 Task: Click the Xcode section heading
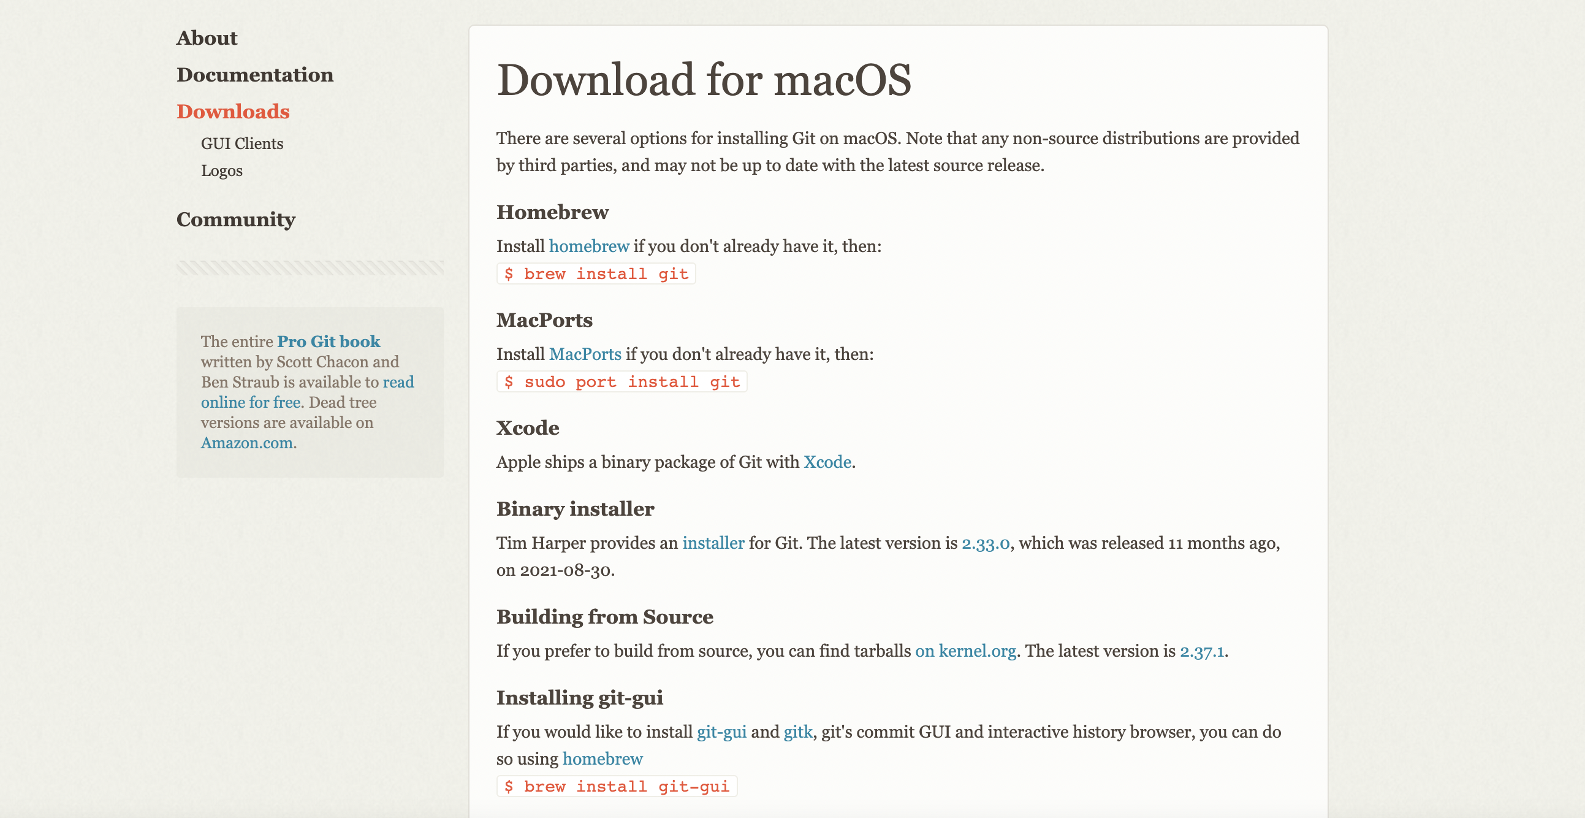(528, 428)
